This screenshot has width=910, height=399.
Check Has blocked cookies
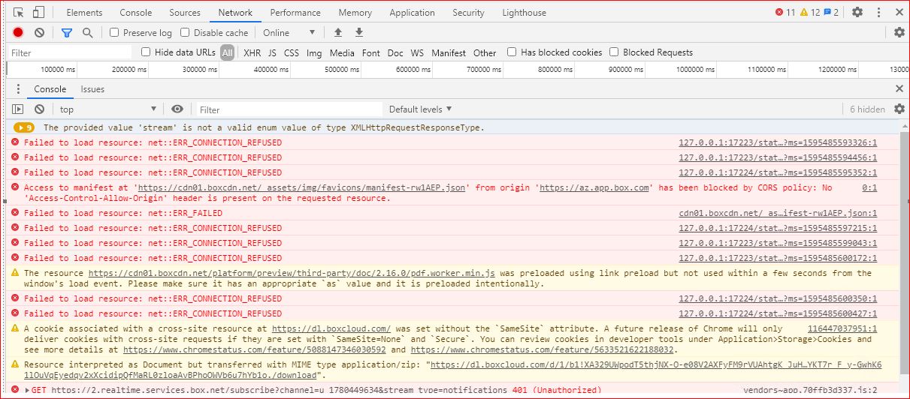point(512,52)
